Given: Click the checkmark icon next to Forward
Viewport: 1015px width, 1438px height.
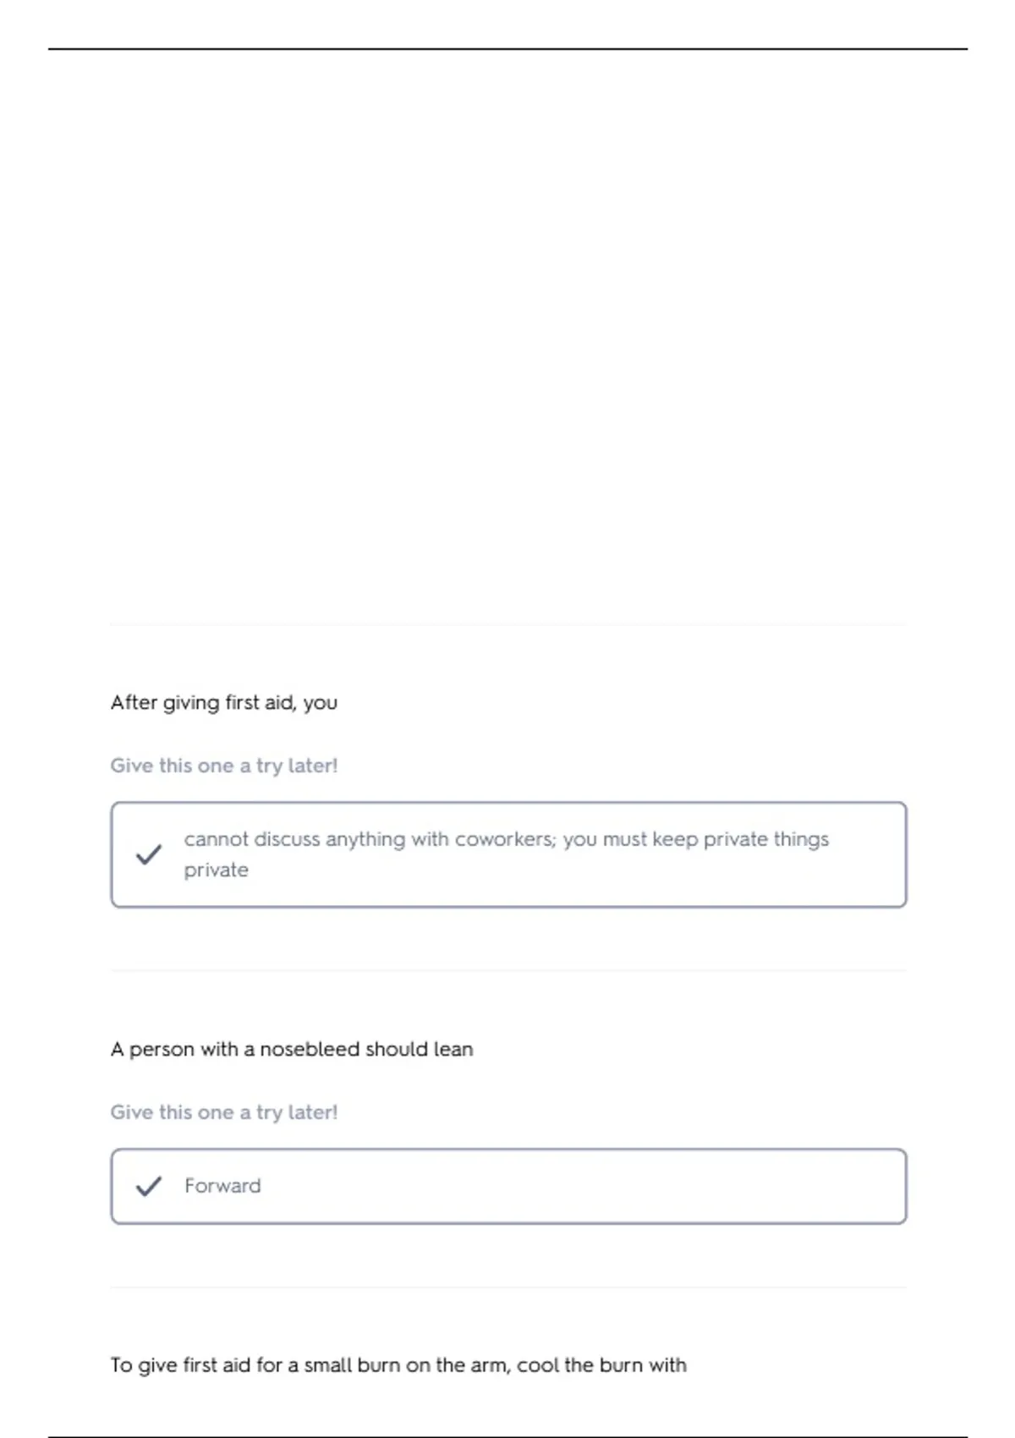Looking at the screenshot, I should click(148, 1186).
